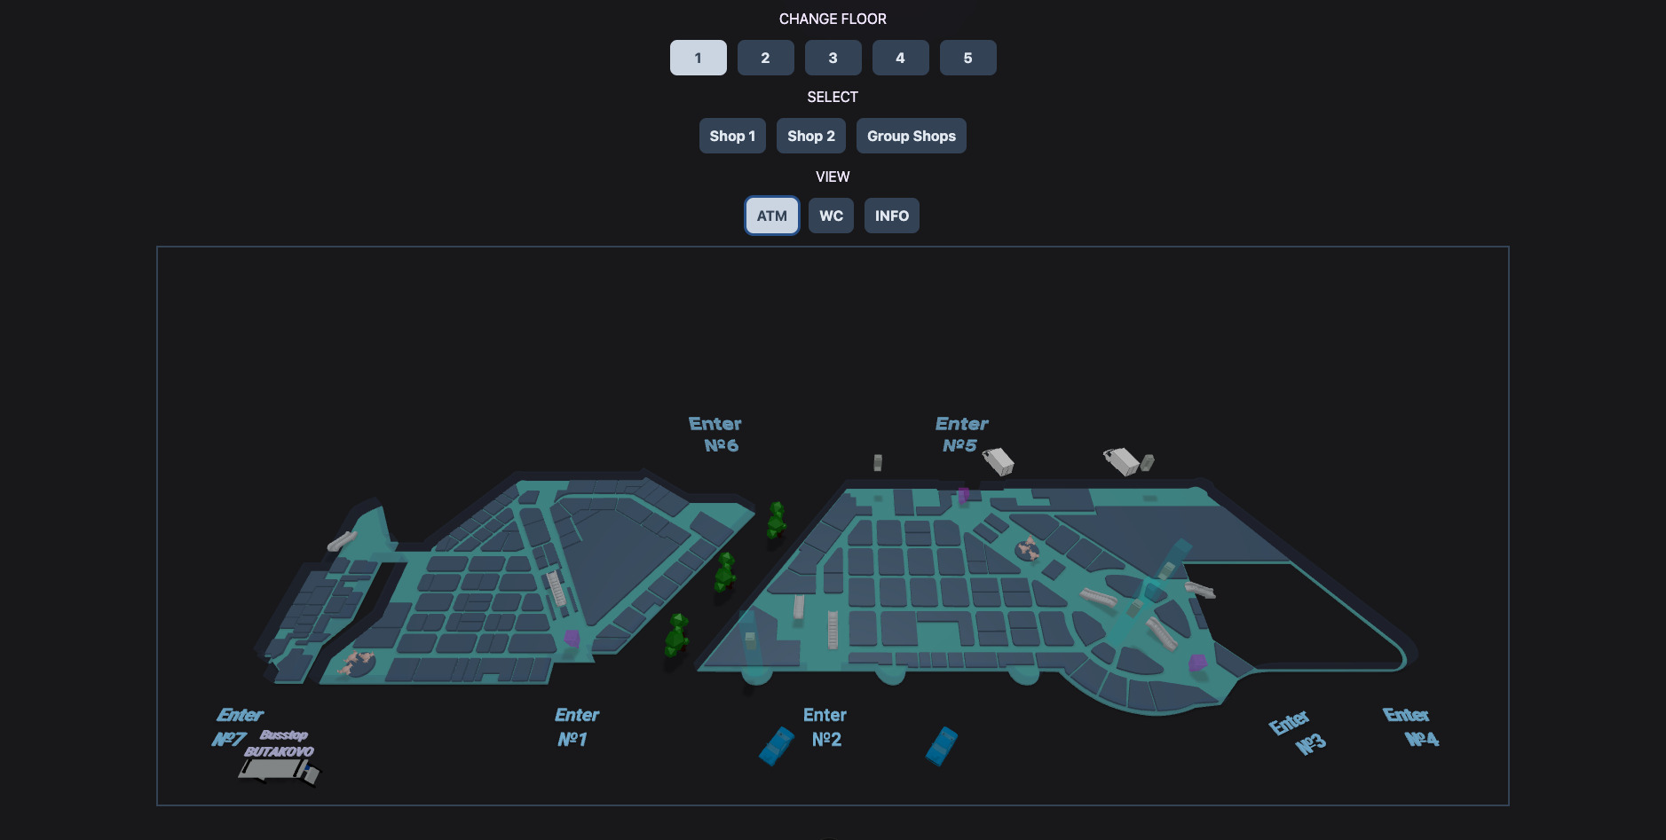Switch to floor 5

click(967, 58)
